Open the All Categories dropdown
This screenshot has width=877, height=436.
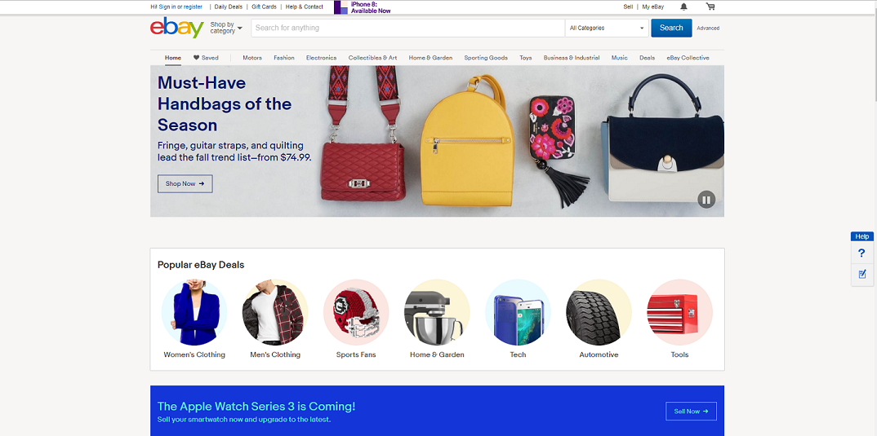[607, 28]
